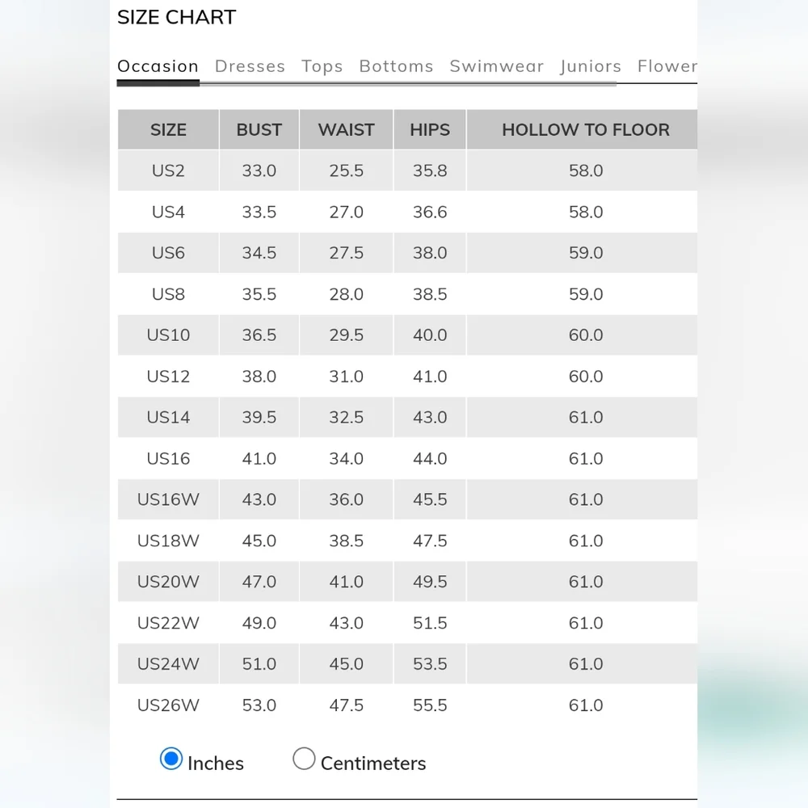The image size is (808, 808).
Task: Click the SIZE column header
Action: (x=168, y=130)
